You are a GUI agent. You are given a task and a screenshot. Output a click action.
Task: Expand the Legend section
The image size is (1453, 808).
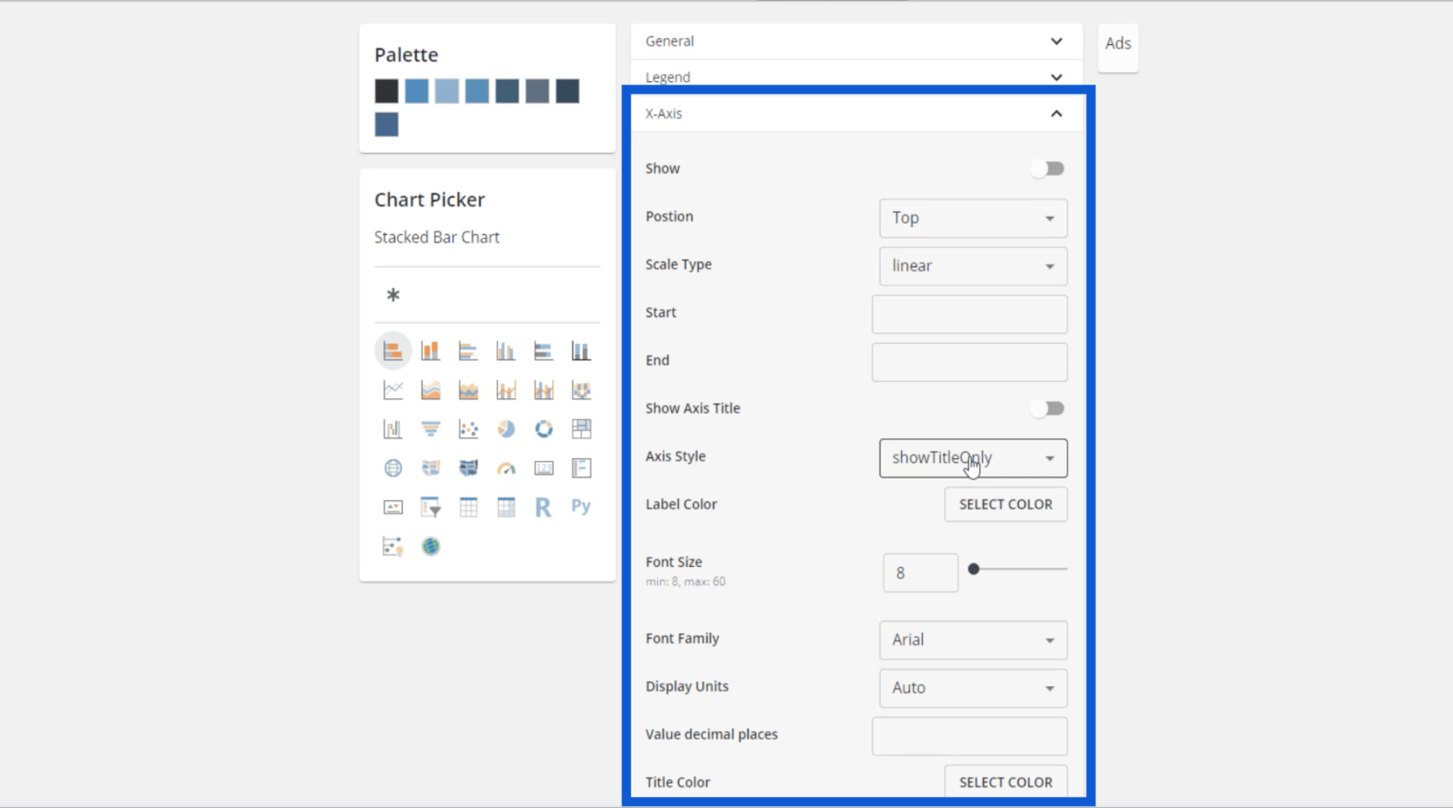(856, 76)
